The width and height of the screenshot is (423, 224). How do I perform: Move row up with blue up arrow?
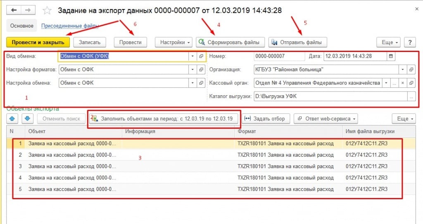pyautogui.click(x=13, y=119)
